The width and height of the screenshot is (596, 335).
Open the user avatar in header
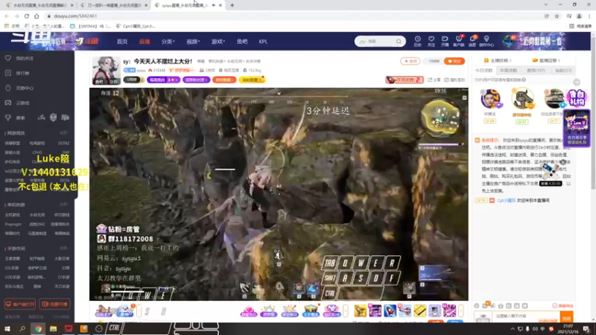click(x=508, y=41)
